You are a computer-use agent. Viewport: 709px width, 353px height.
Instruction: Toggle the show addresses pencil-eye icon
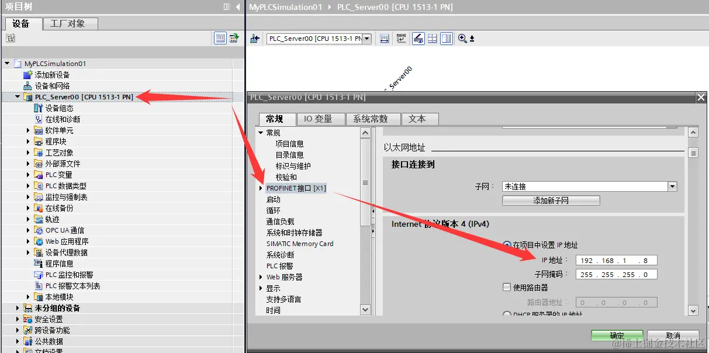point(417,38)
